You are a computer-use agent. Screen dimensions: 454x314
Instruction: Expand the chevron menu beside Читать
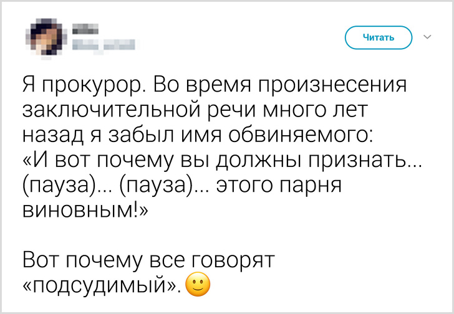(428, 37)
